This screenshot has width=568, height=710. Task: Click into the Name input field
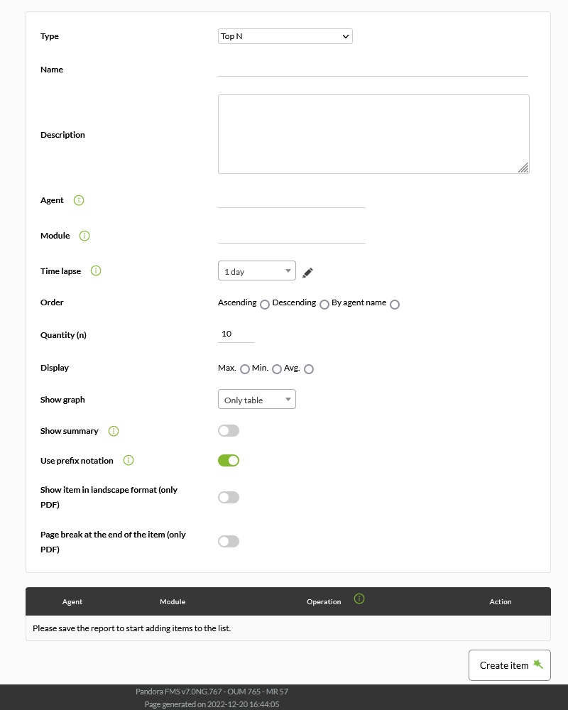click(373, 70)
